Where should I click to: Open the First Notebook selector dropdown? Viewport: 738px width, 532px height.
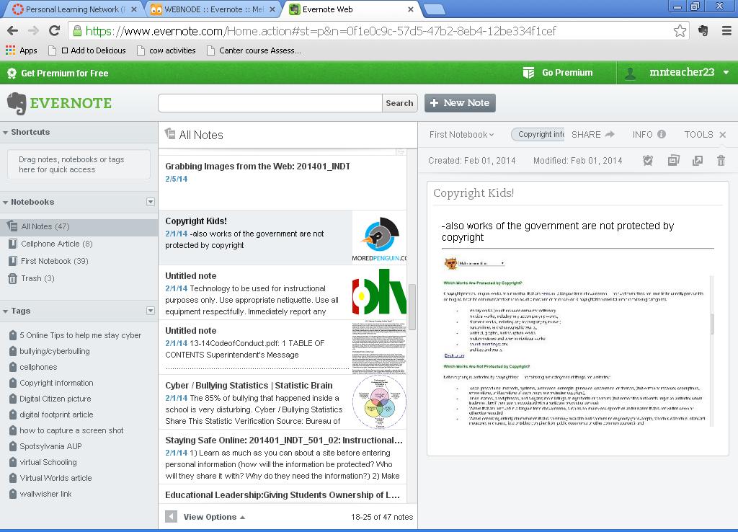click(462, 135)
